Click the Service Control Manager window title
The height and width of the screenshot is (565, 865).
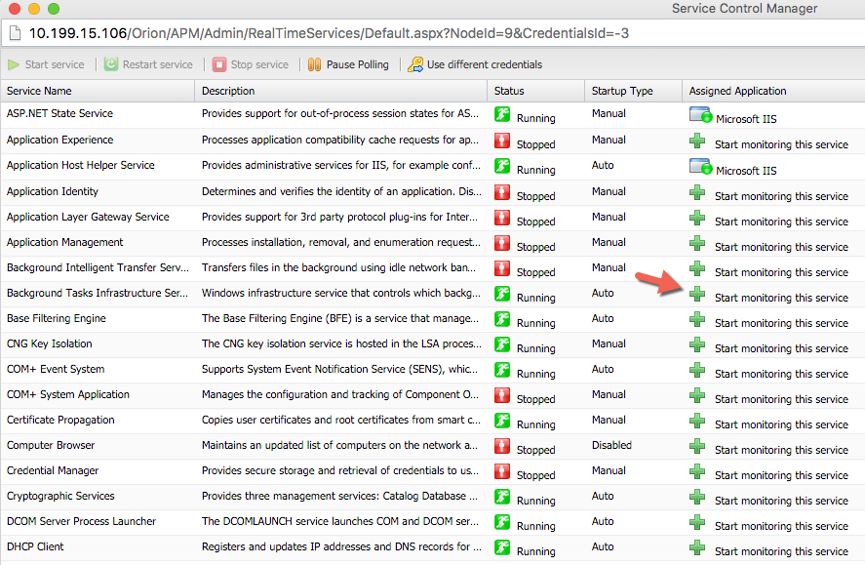744,8
